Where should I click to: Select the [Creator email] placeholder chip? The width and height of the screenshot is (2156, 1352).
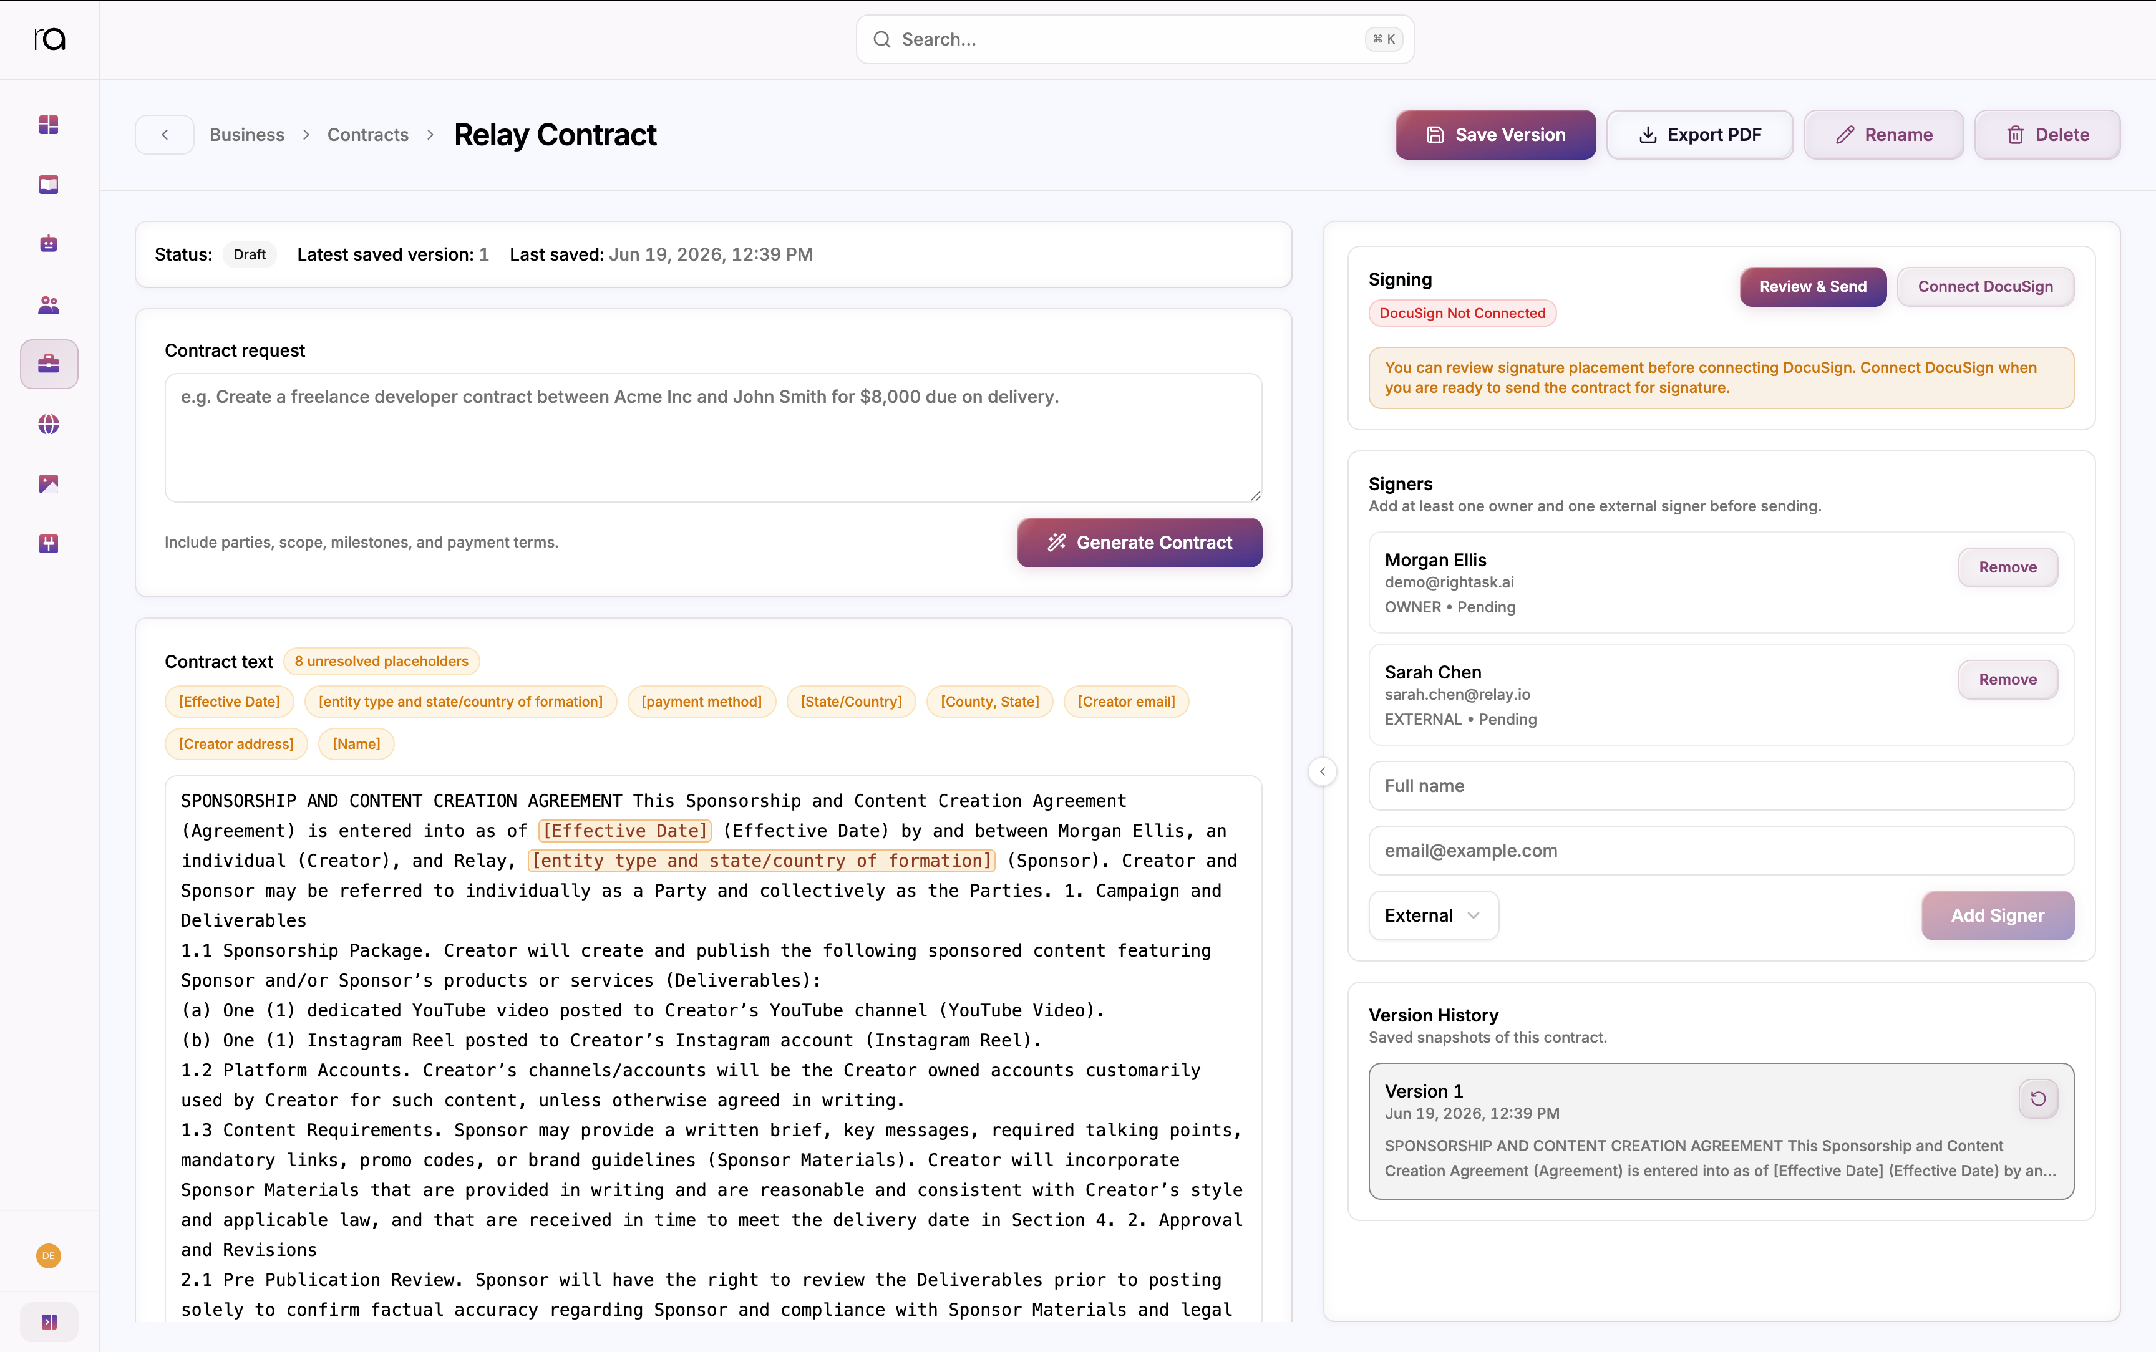(1126, 701)
